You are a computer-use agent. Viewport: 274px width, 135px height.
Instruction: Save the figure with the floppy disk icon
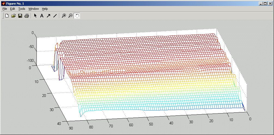point(20,16)
